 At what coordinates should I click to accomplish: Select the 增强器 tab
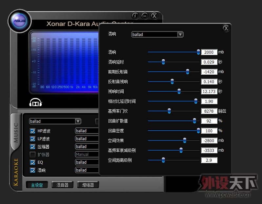tap(88, 185)
